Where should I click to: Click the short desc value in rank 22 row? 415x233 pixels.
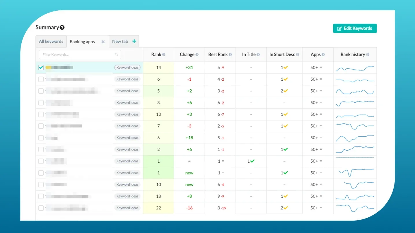click(284, 208)
